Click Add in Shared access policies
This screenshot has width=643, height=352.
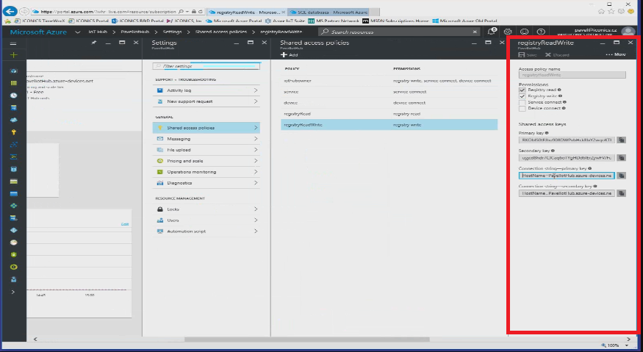click(x=290, y=55)
